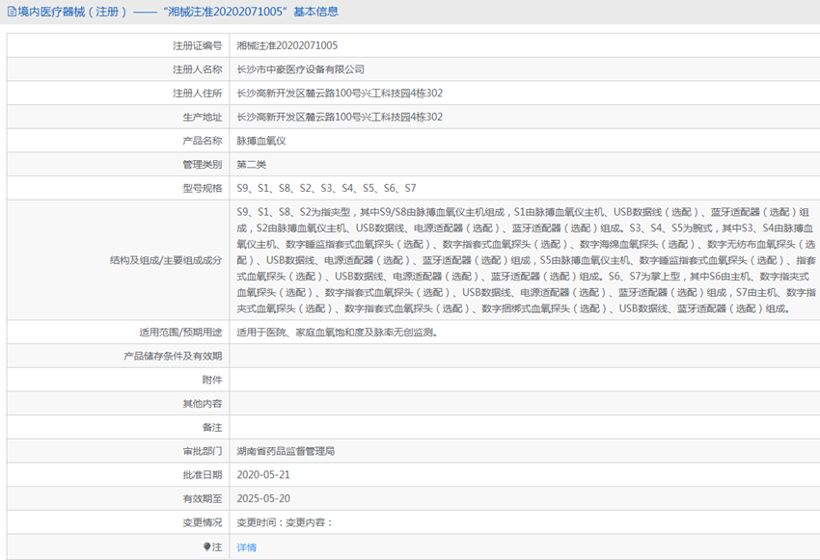820x560 pixels.
Task: Open the 详情 link in the last row
Action: 247,547
